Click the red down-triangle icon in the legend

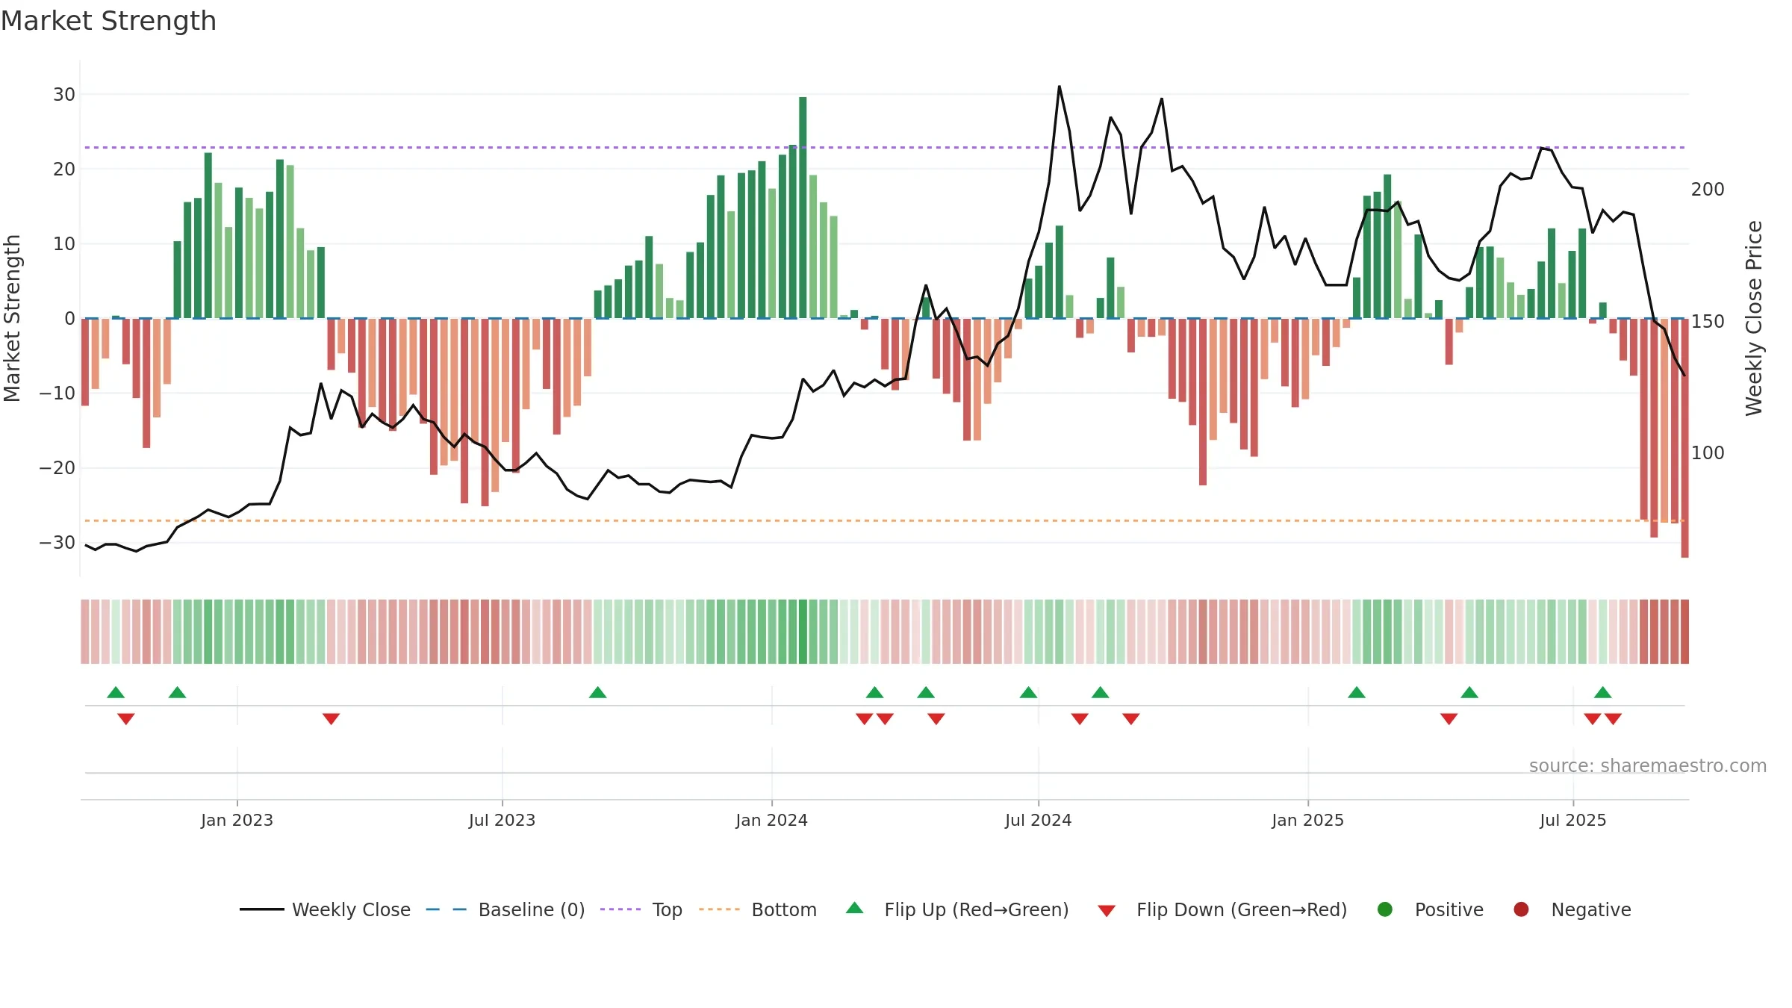coord(1107,911)
